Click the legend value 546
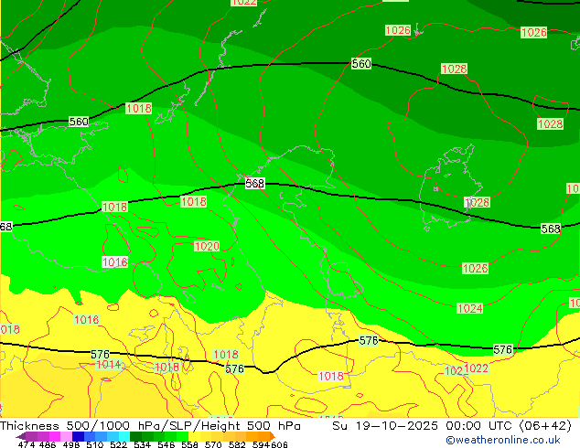Image resolution: width=580 pixels, height=448 pixels. click(x=166, y=444)
